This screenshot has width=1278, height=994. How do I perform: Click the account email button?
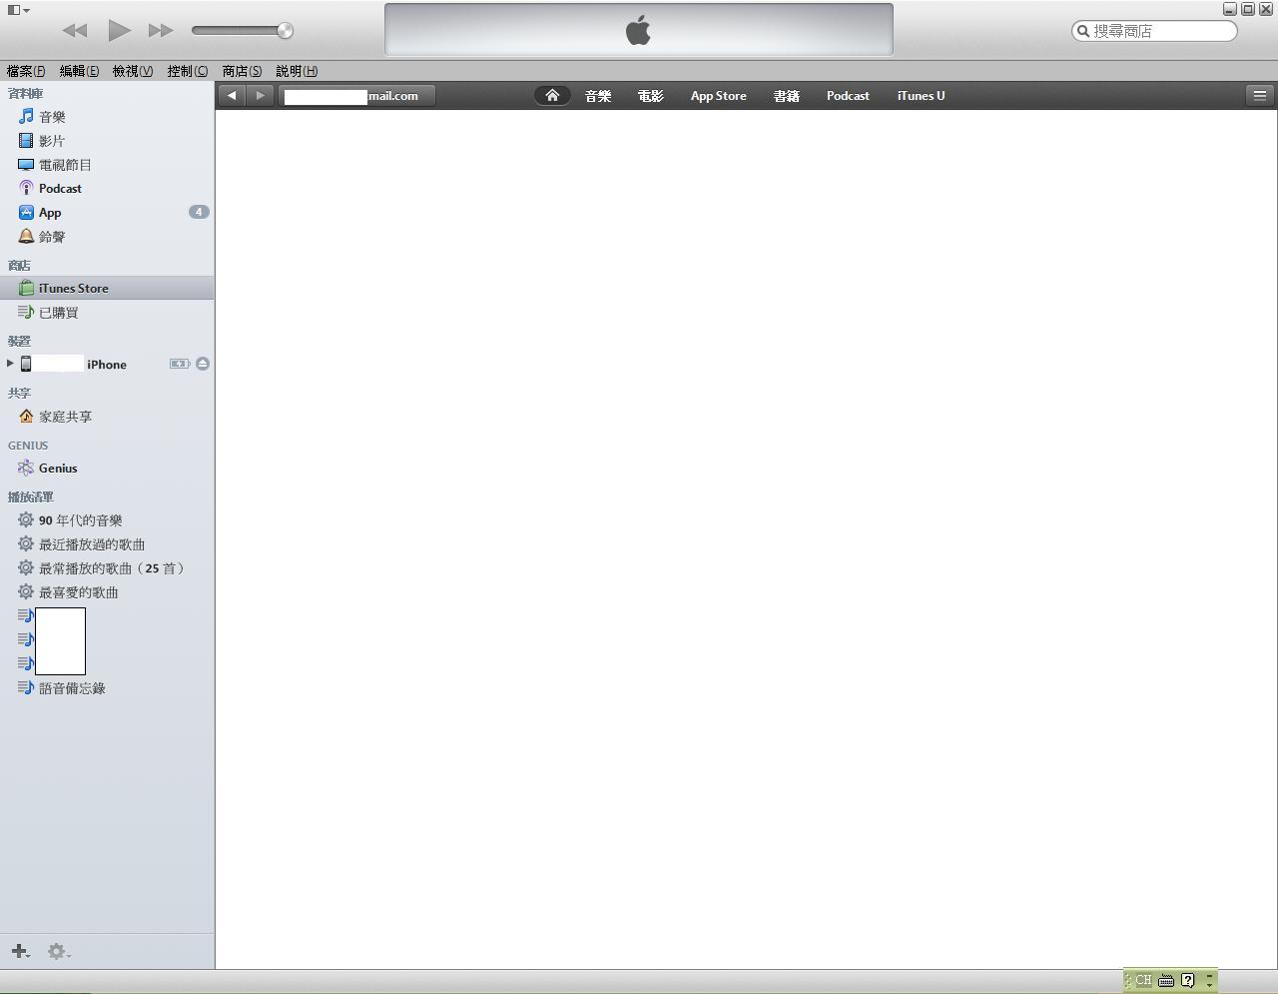click(x=356, y=96)
